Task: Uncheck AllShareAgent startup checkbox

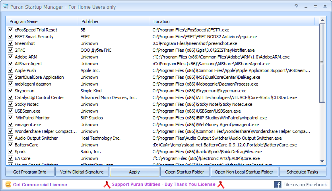Action: 11,64
